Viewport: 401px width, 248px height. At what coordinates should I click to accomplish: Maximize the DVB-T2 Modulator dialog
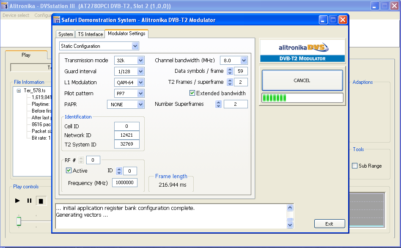coord(333,20)
